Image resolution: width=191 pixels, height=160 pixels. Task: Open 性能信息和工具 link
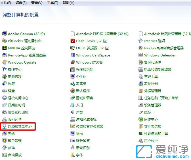click(156, 133)
